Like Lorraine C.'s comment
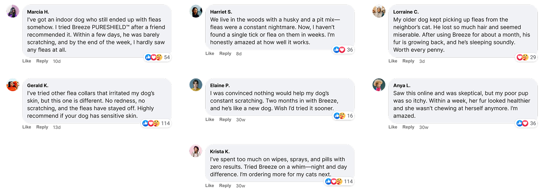544x193 pixels. [393, 61]
